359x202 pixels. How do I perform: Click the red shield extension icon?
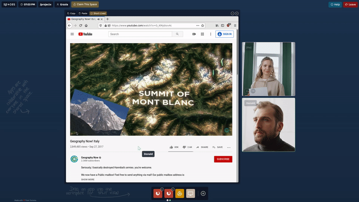(x=228, y=25)
